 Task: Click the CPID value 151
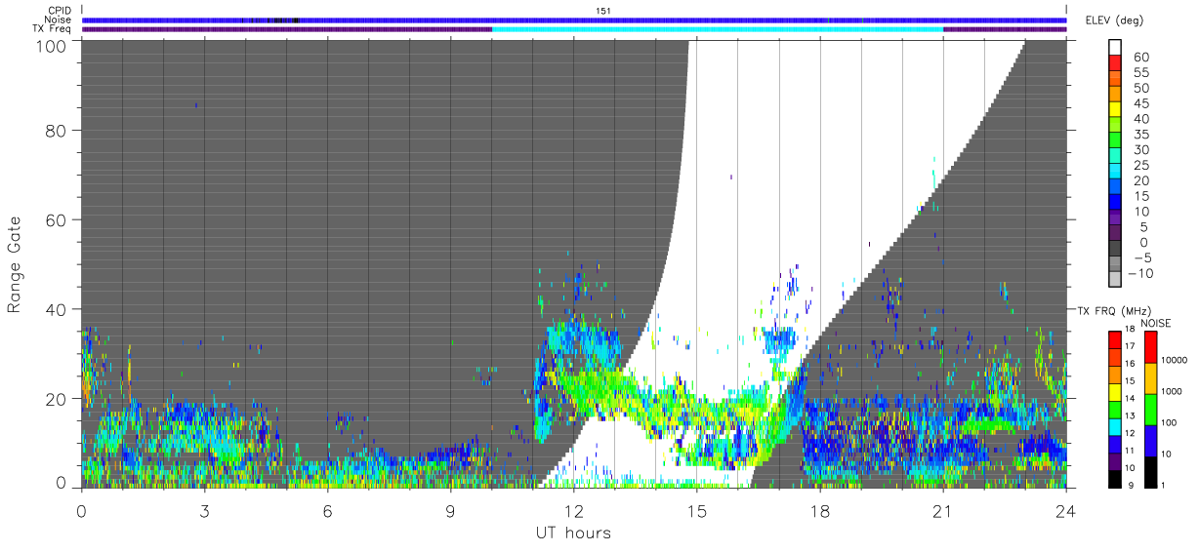pos(603,10)
